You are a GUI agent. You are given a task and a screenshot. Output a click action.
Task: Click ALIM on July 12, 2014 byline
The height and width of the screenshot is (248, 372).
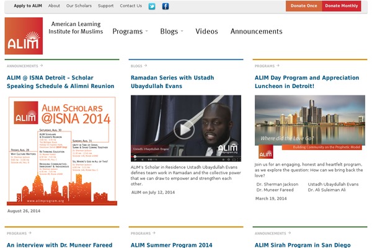click(x=153, y=192)
